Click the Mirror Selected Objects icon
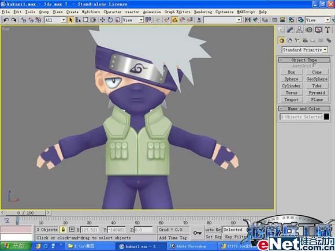The image size is (335, 251). [248, 20]
